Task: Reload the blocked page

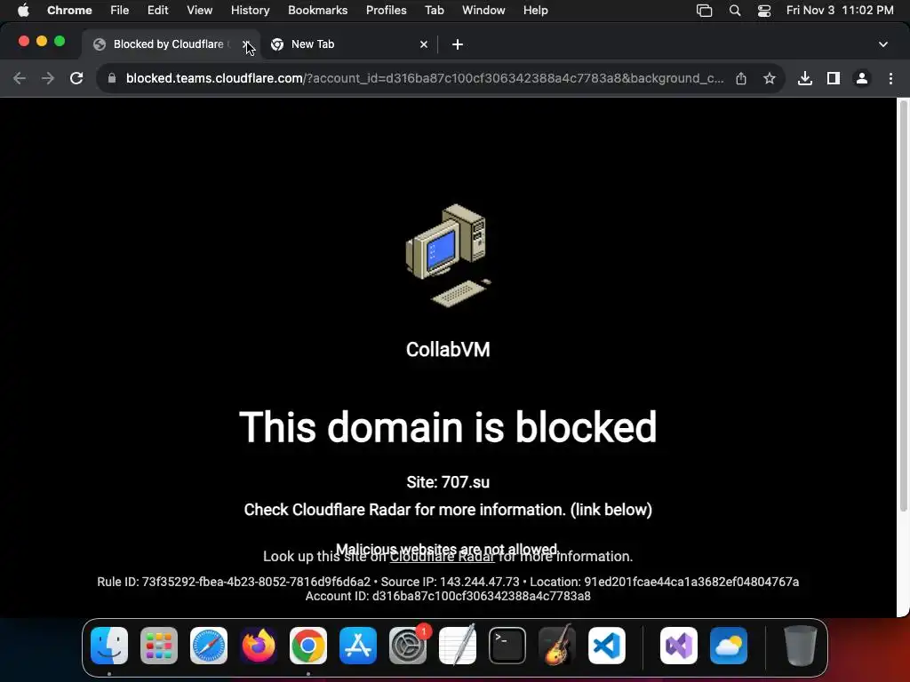Action: click(76, 78)
